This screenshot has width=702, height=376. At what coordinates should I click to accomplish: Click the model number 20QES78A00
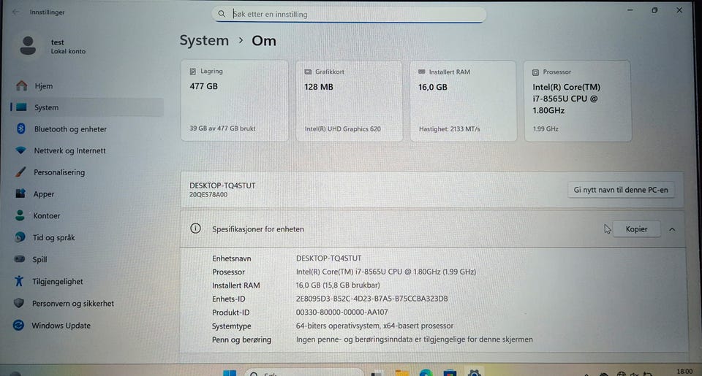pyautogui.click(x=208, y=194)
